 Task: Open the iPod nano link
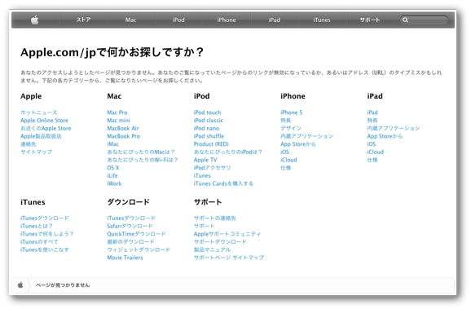206,128
